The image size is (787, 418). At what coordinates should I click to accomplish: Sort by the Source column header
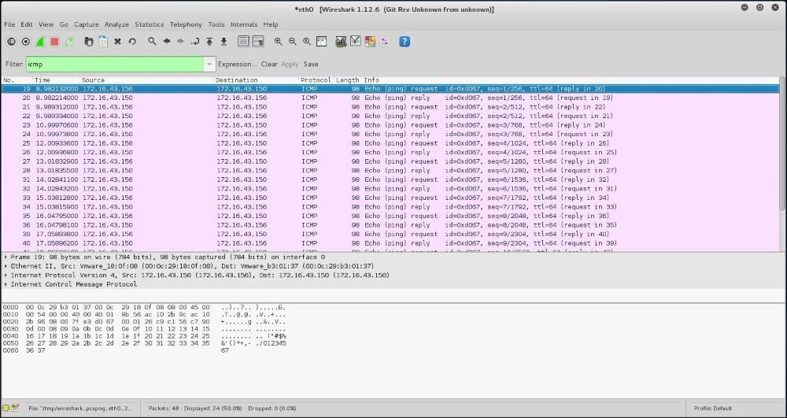click(147, 80)
